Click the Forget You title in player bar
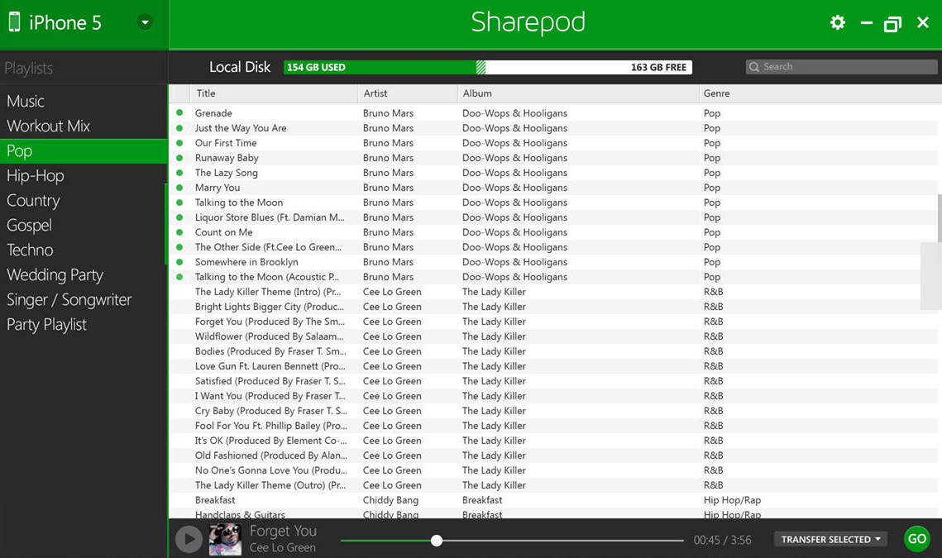Image resolution: width=942 pixels, height=558 pixels. click(x=283, y=531)
